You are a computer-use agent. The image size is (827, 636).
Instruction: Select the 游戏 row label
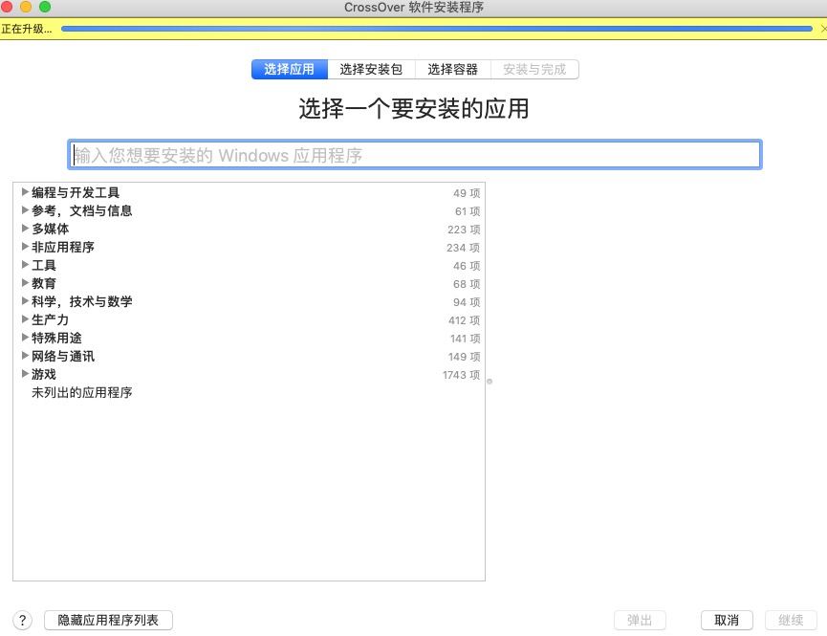[44, 374]
